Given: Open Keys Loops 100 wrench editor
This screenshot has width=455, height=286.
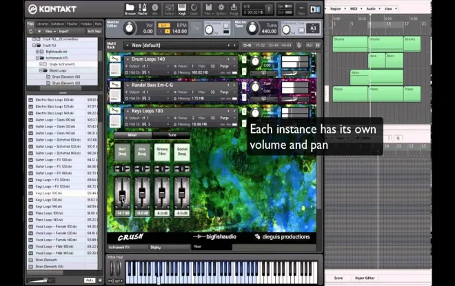Looking at the screenshot, I should point(114,110).
